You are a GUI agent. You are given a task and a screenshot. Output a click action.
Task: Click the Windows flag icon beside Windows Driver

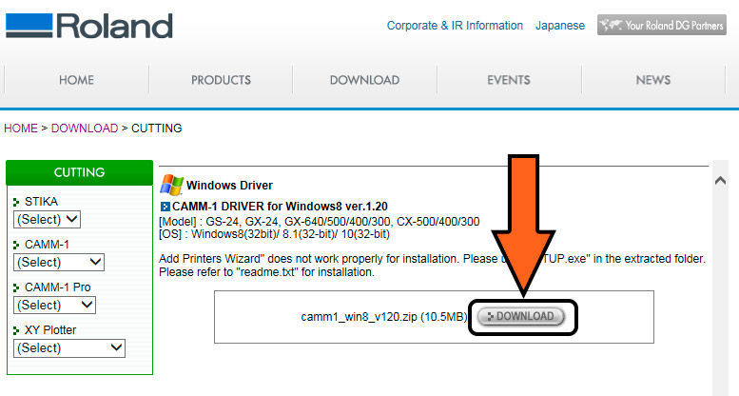(x=171, y=185)
